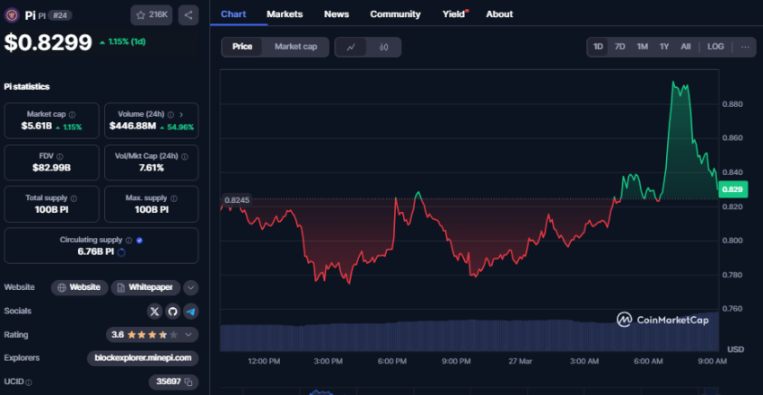Switch to line chart view icon
Image resolution: width=763 pixels, height=395 pixels.
pos(351,47)
